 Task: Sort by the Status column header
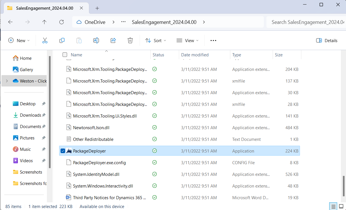tap(158, 55)
